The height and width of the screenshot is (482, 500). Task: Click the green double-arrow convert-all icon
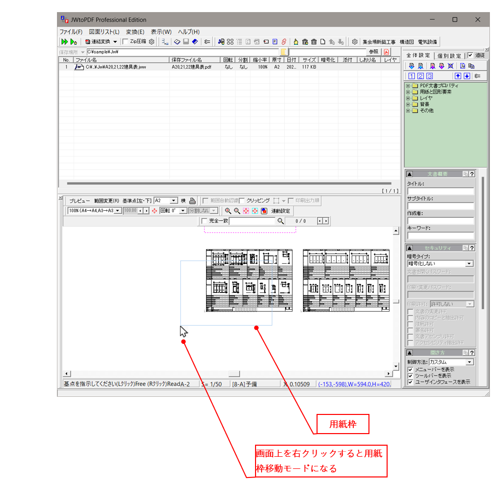click(65, 41)
